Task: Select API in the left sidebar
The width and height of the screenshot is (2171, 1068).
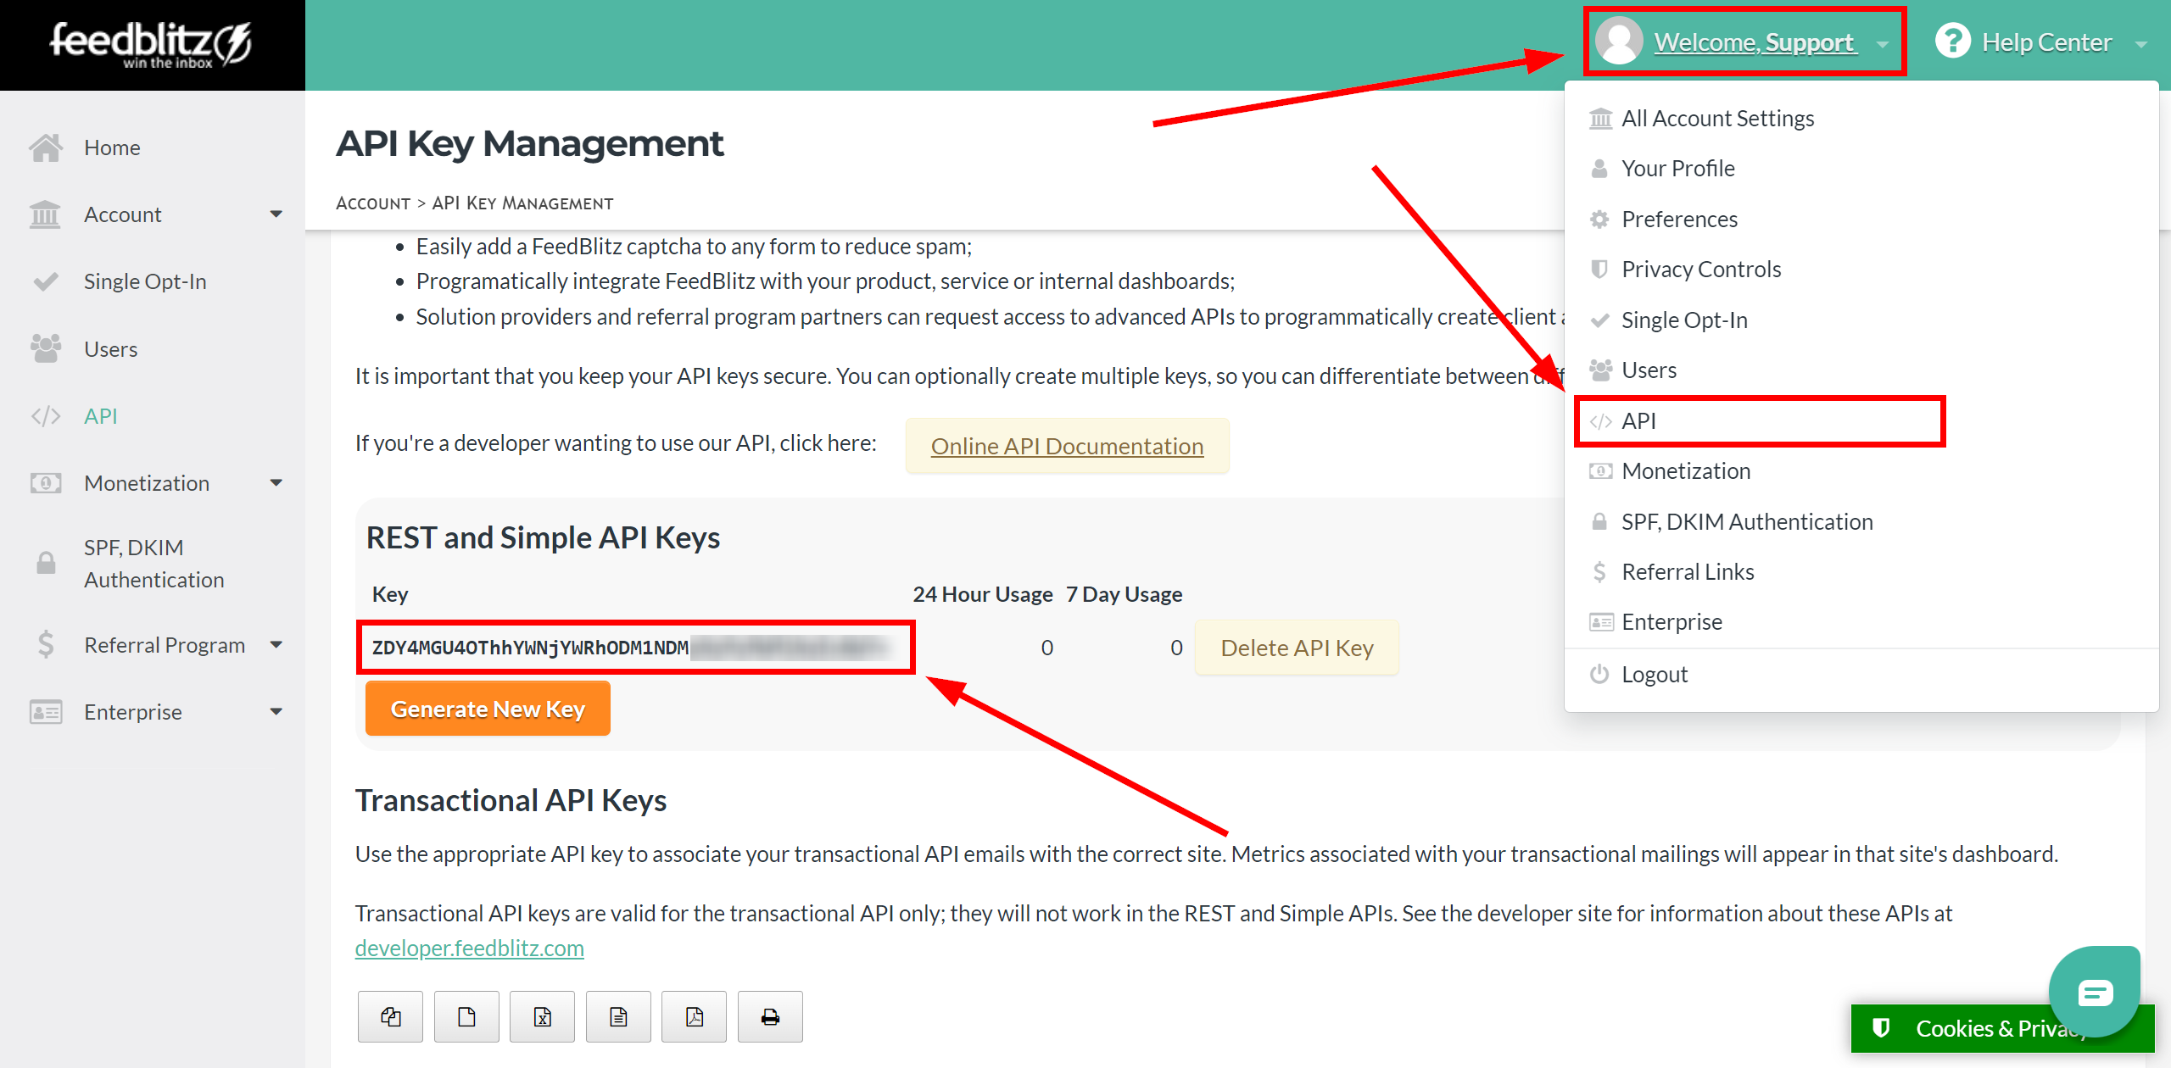Action: tap(100, 416)
